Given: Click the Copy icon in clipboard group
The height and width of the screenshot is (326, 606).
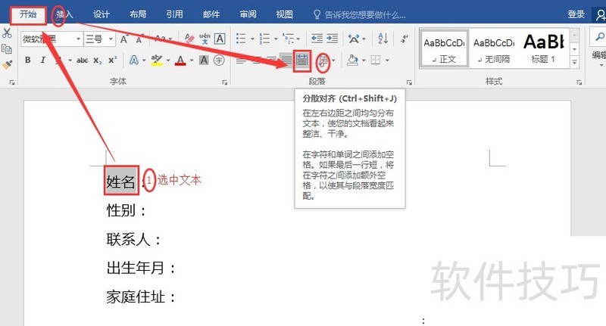Looking at the screenshot, I should (x=7, y=48).
